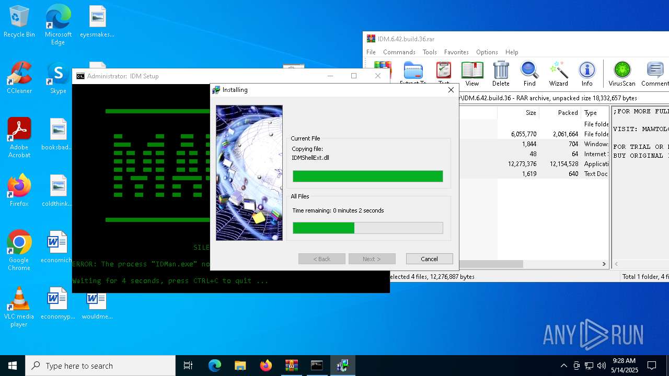The width and height of the screenshot is (669, 376).
Task: Click the command prompt taskbar icon
Action: (x=317, y=366)
